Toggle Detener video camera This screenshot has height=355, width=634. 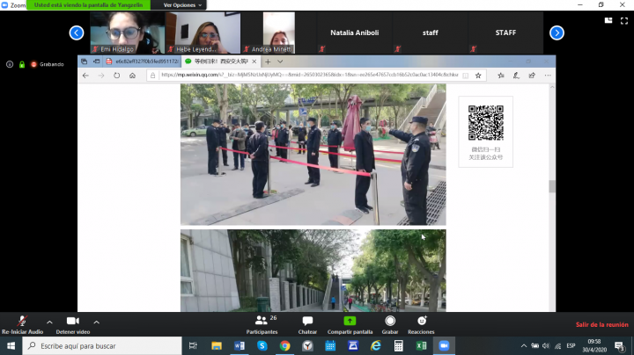(73, 325)
